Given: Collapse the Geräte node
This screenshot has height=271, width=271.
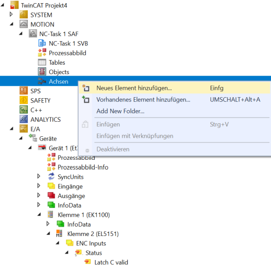Looking at the screenshot, I should click(21, 138).
